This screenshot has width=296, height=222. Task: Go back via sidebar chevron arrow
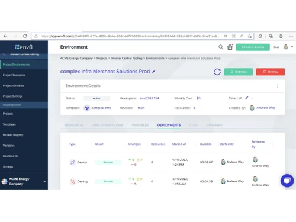pyautogui.click(x=4, y=54)
